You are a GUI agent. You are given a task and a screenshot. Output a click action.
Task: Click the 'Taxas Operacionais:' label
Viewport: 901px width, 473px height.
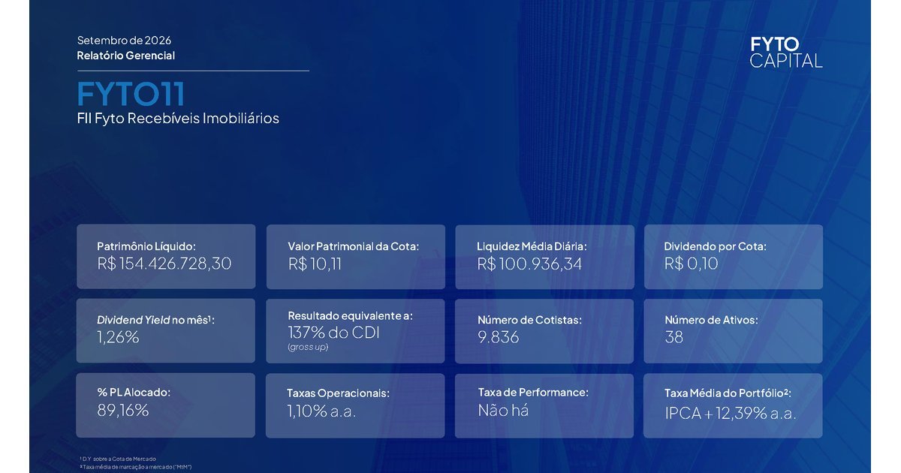338,393
